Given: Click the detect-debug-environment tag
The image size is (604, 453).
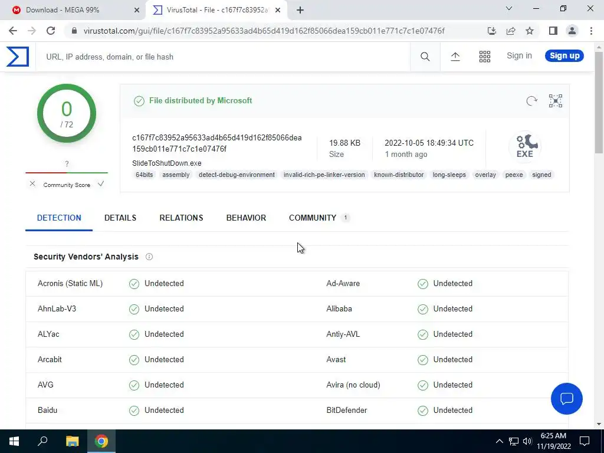Looking at the screenshot, I should point(237,175).
